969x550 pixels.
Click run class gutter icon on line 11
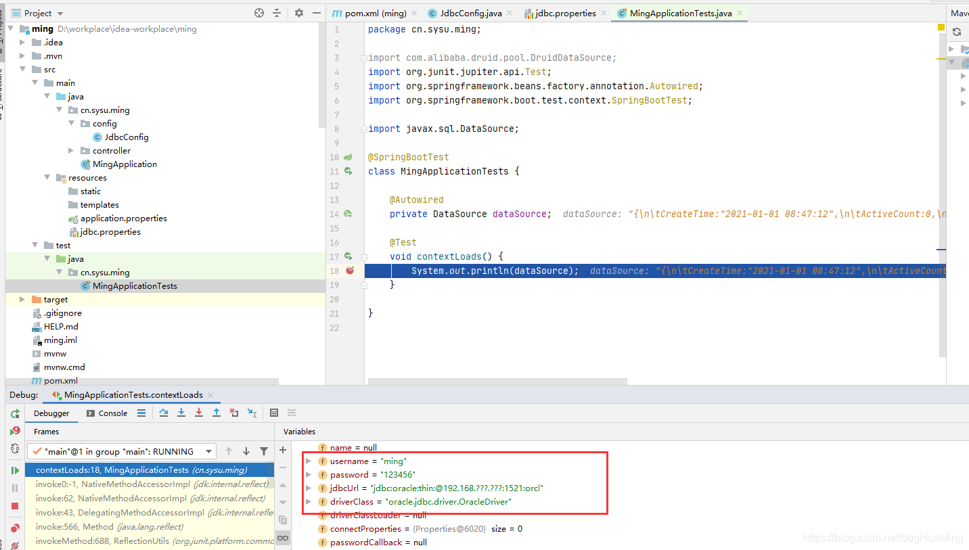pyautogui.click(x=348, y=171)
